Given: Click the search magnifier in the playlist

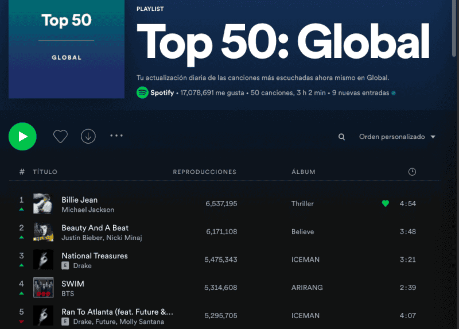Looking at the screenshot, I should 341,137.
